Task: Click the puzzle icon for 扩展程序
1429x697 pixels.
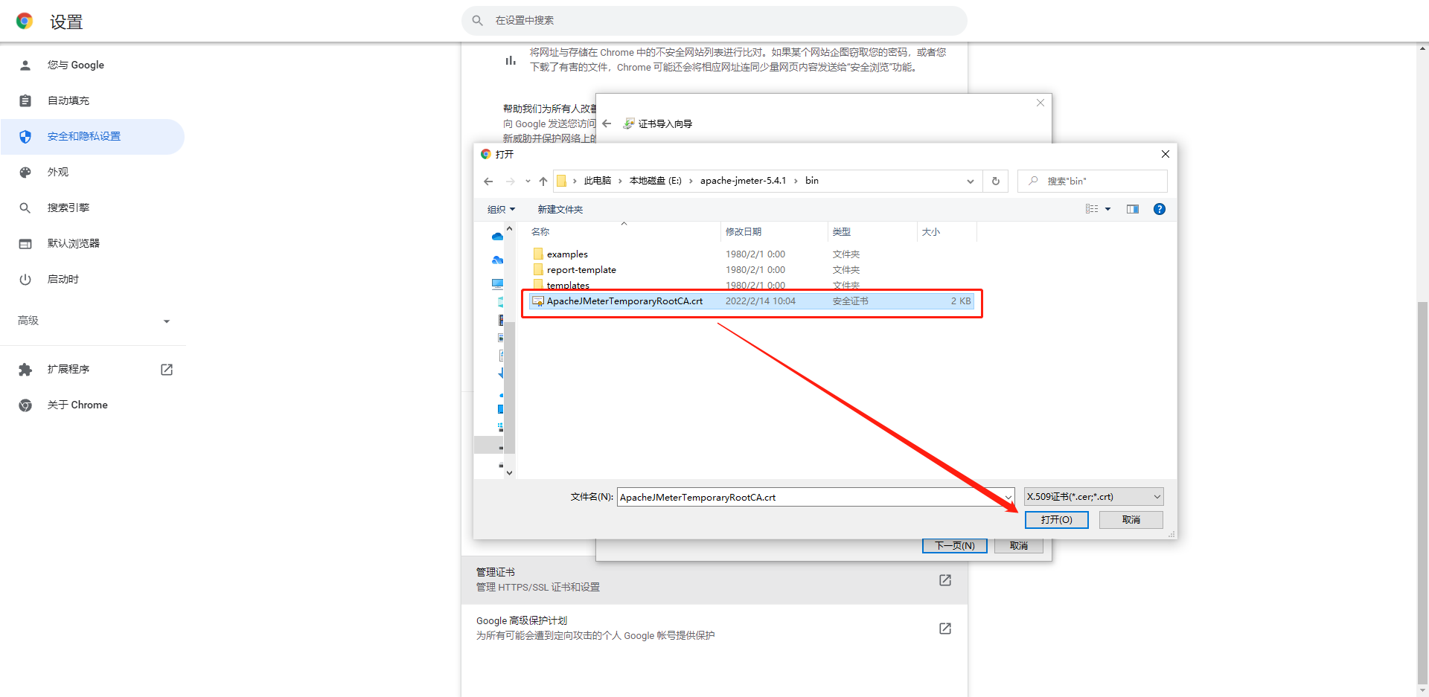Action: click(25, 370)
